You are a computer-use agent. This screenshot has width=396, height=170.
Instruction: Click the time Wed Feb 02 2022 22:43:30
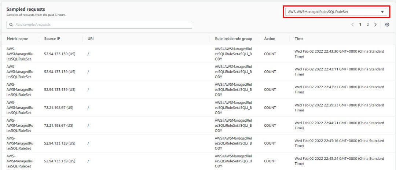click(x=339, y=54)
